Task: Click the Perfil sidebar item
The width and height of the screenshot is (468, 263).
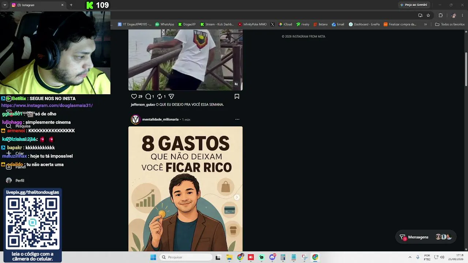Action: pos(15,180)
